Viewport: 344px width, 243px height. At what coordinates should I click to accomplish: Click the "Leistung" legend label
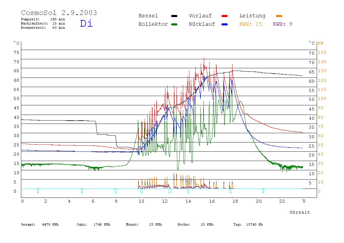252,16
